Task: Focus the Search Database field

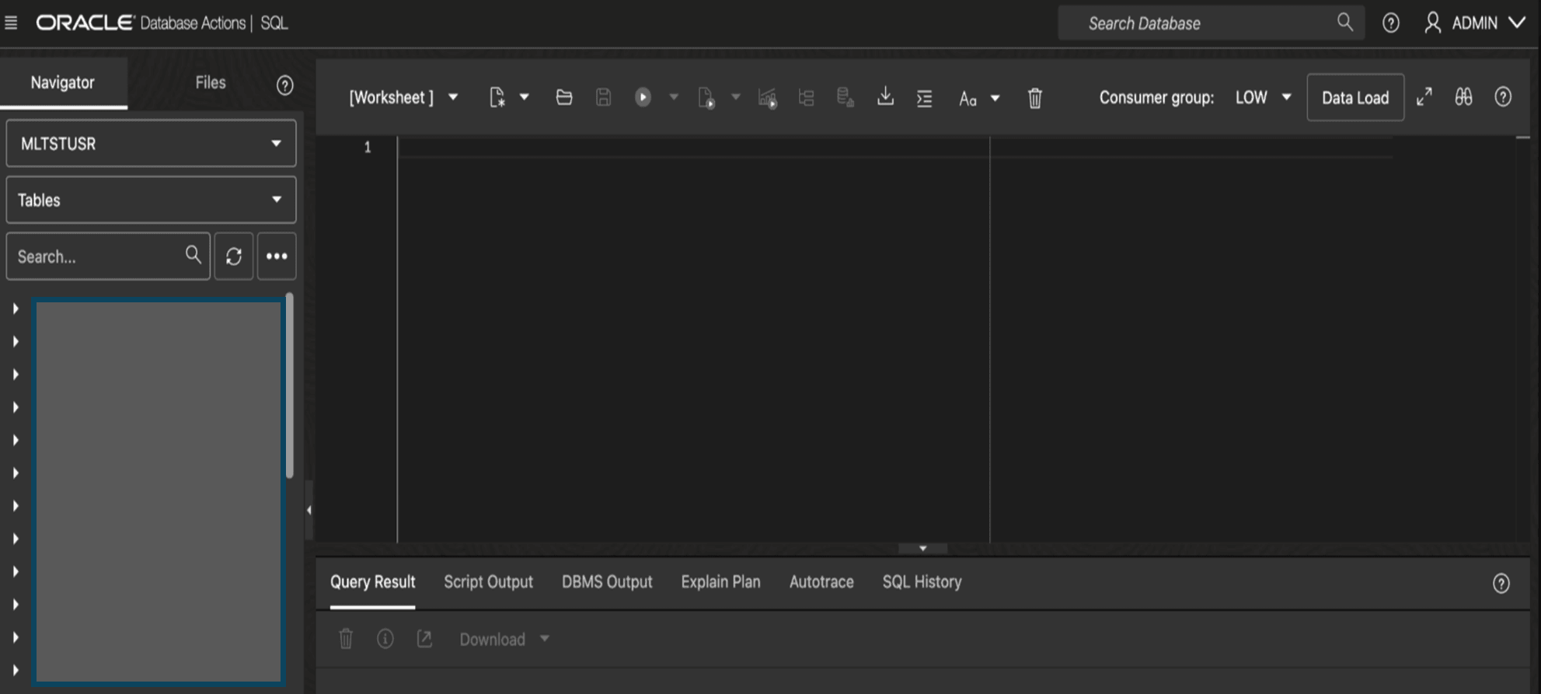Action: point(1210,23)
